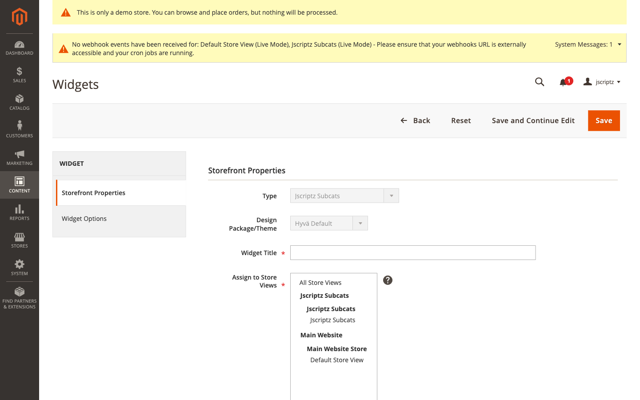The image size is (640, 400).
Task: Expand the Type dropdown
Action: (x=391, y=196)
